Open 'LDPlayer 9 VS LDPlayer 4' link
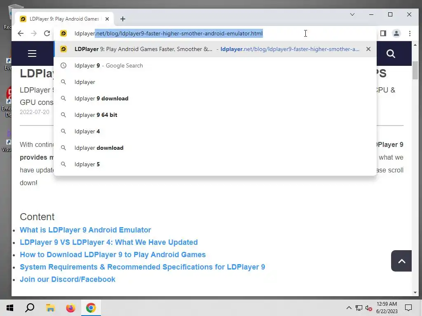Viewport: 422px width, 316px height. coord(109,242)
